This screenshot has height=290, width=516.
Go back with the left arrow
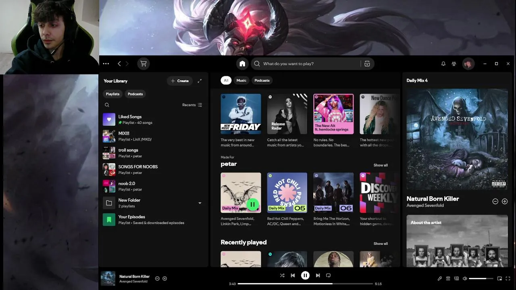point(119,64)
